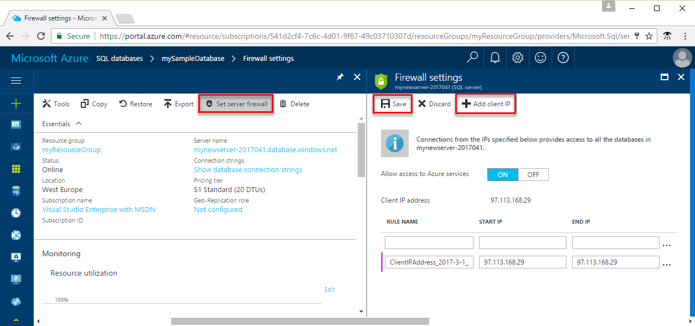Image resolution: width=695 pixels, height=326 pixels.
Task: Open mynewserver-2017041.database.windows.net link
Action: 265,149
